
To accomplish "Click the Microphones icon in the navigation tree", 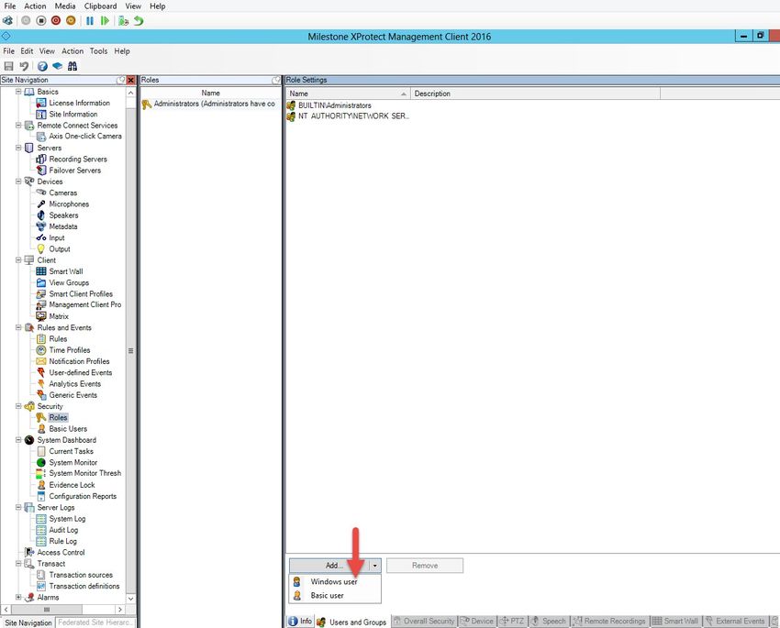I will pos(41,204).
